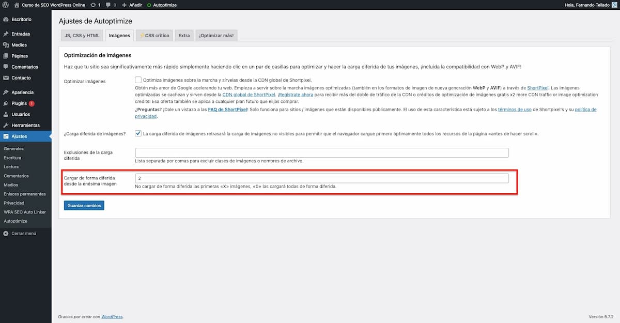Open the términos de uso link

point(516,110)
